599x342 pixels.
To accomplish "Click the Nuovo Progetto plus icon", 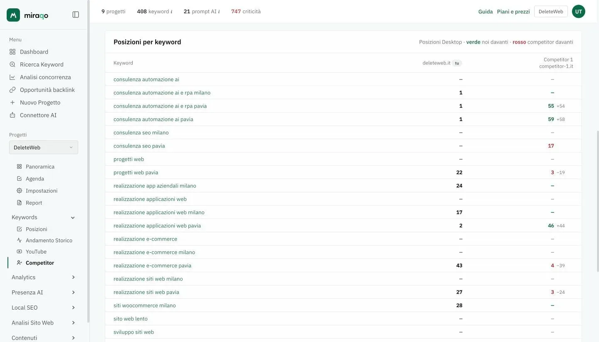I will (x=12, y=103).
